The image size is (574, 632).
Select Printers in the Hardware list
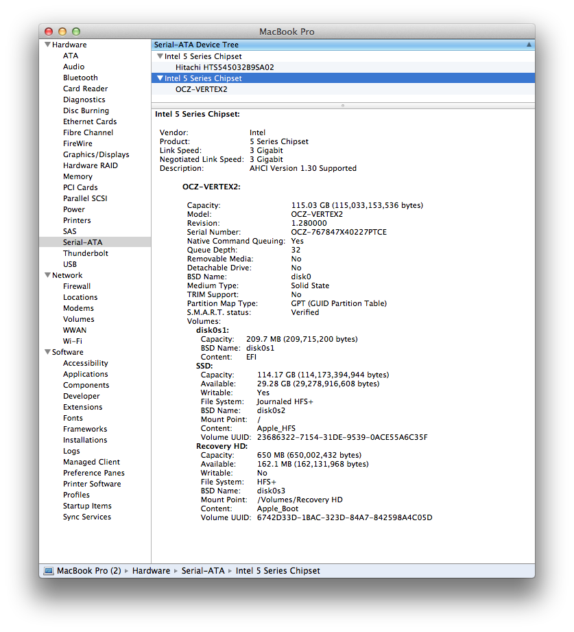(77, 220)
